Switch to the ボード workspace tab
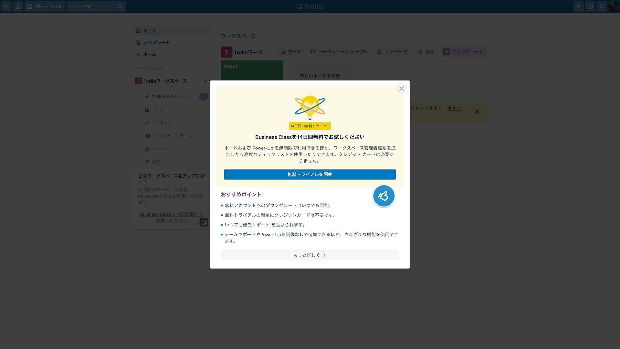Viewport: 620px width, 349px height. point(291,52)
